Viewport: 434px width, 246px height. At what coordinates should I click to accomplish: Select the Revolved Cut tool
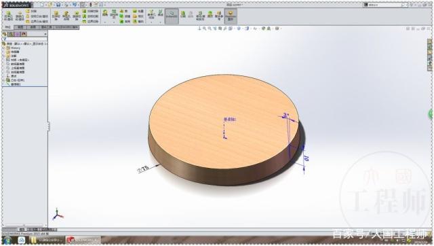click(x=77, y=16)
